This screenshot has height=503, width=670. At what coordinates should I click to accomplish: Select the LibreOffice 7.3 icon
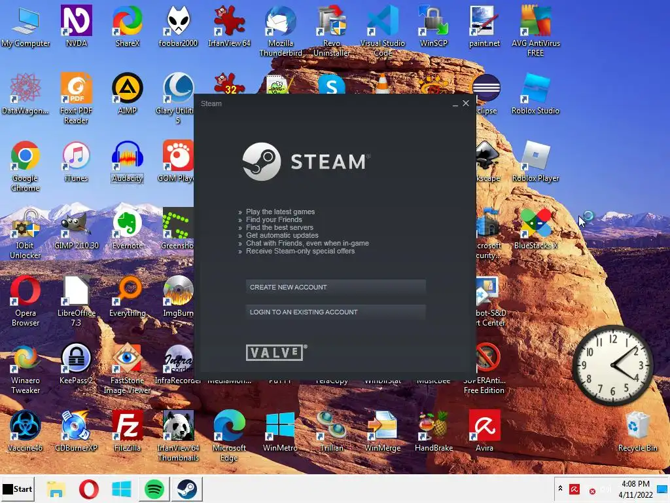[77, 302]
